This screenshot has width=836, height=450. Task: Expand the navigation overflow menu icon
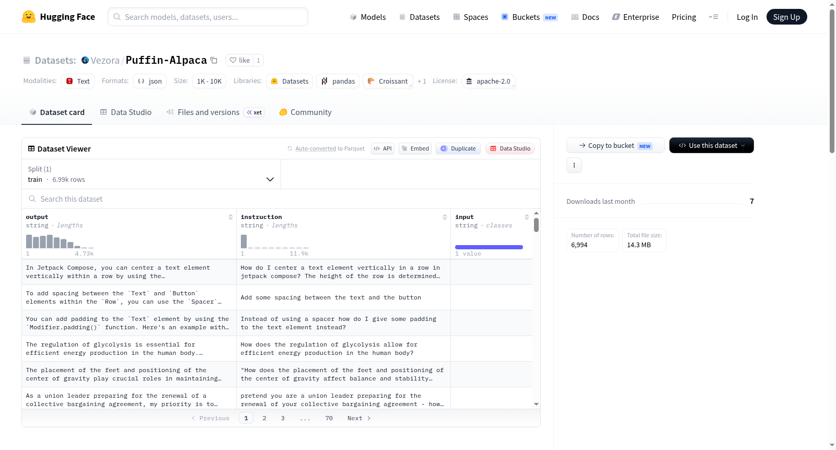point(713,17)
